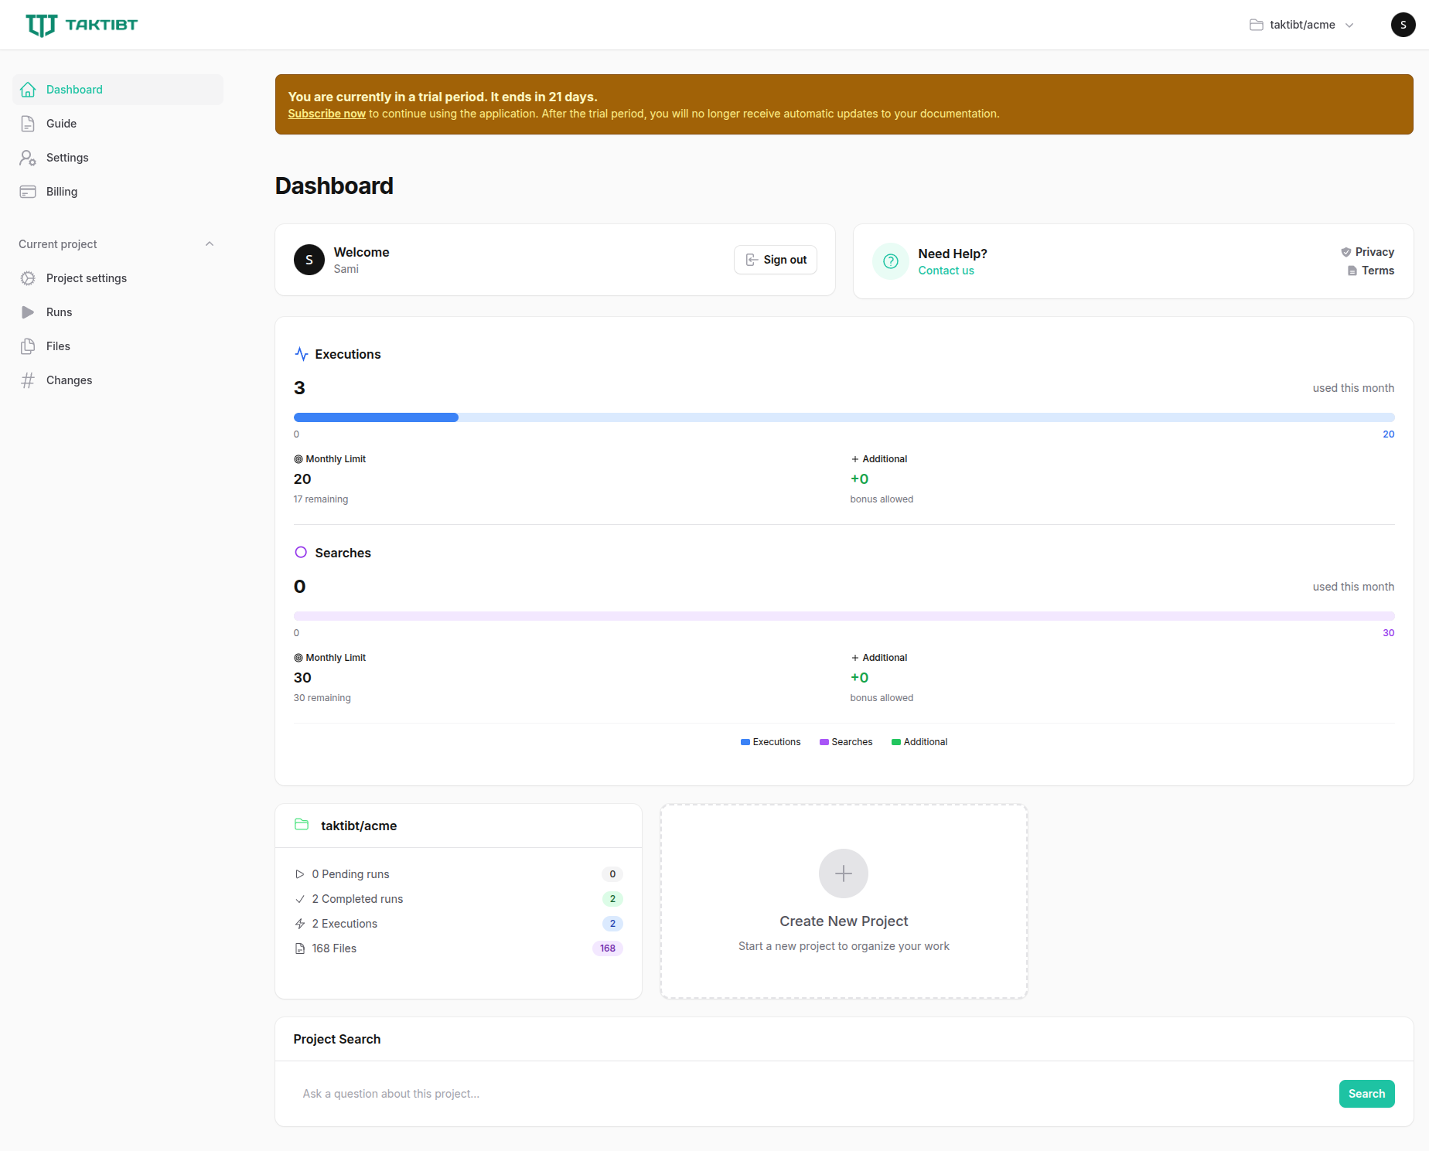Click the Executions usage progress bar
Image resolution: width=1429 pixels, height=1151 pixels.
click(844, 417)
